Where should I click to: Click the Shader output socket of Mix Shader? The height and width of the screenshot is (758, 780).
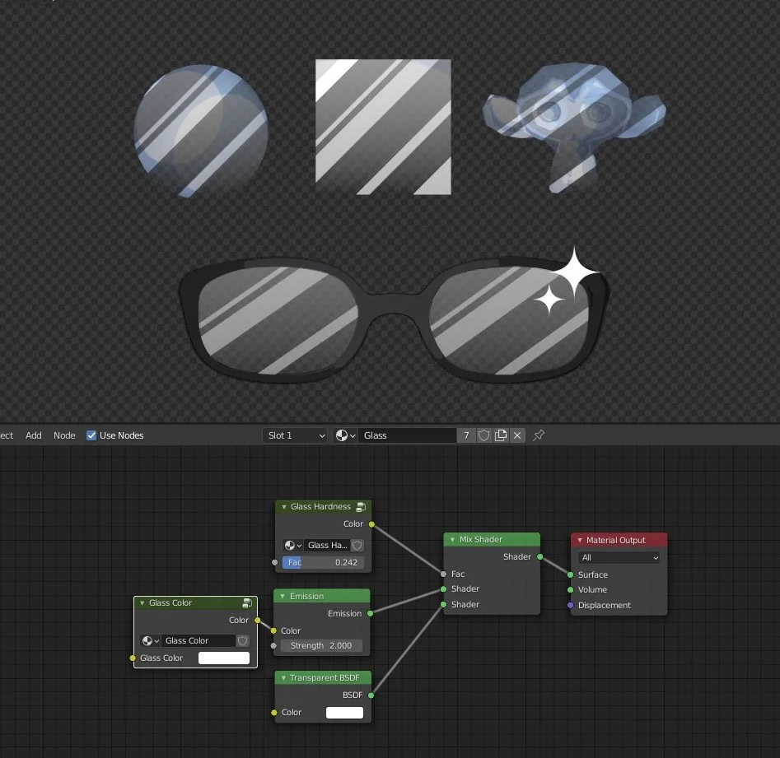pyautogui.click(x=540, y=556)
